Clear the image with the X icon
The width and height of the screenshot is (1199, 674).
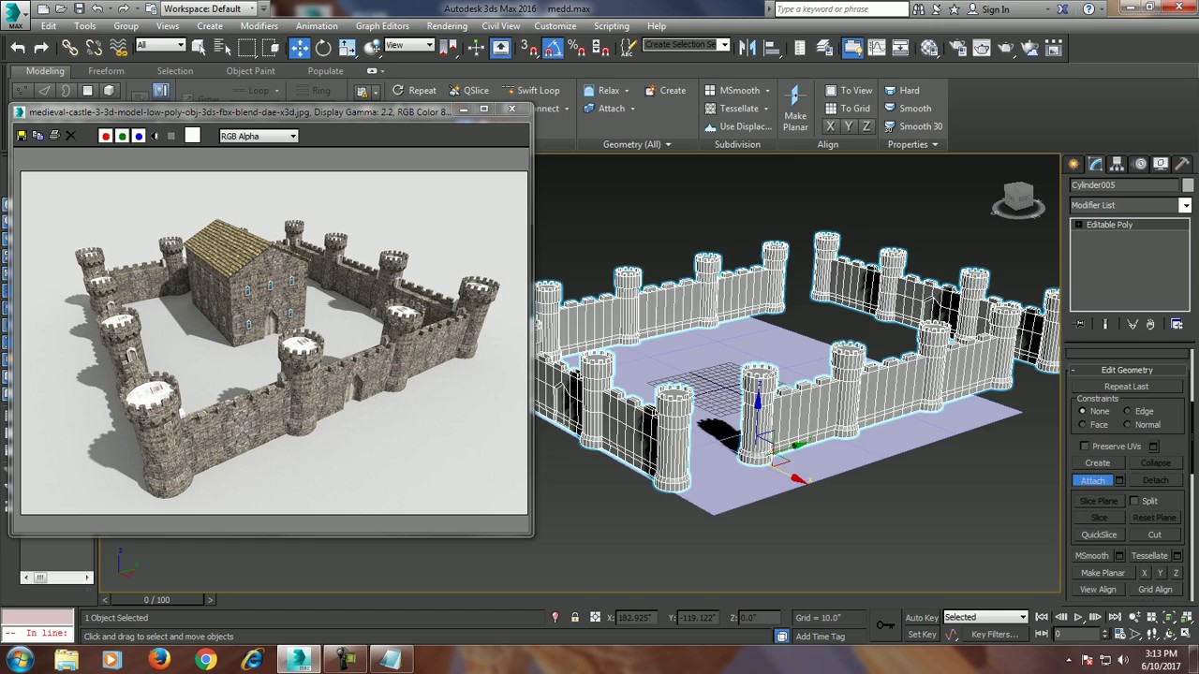click(x=70, y=136)
